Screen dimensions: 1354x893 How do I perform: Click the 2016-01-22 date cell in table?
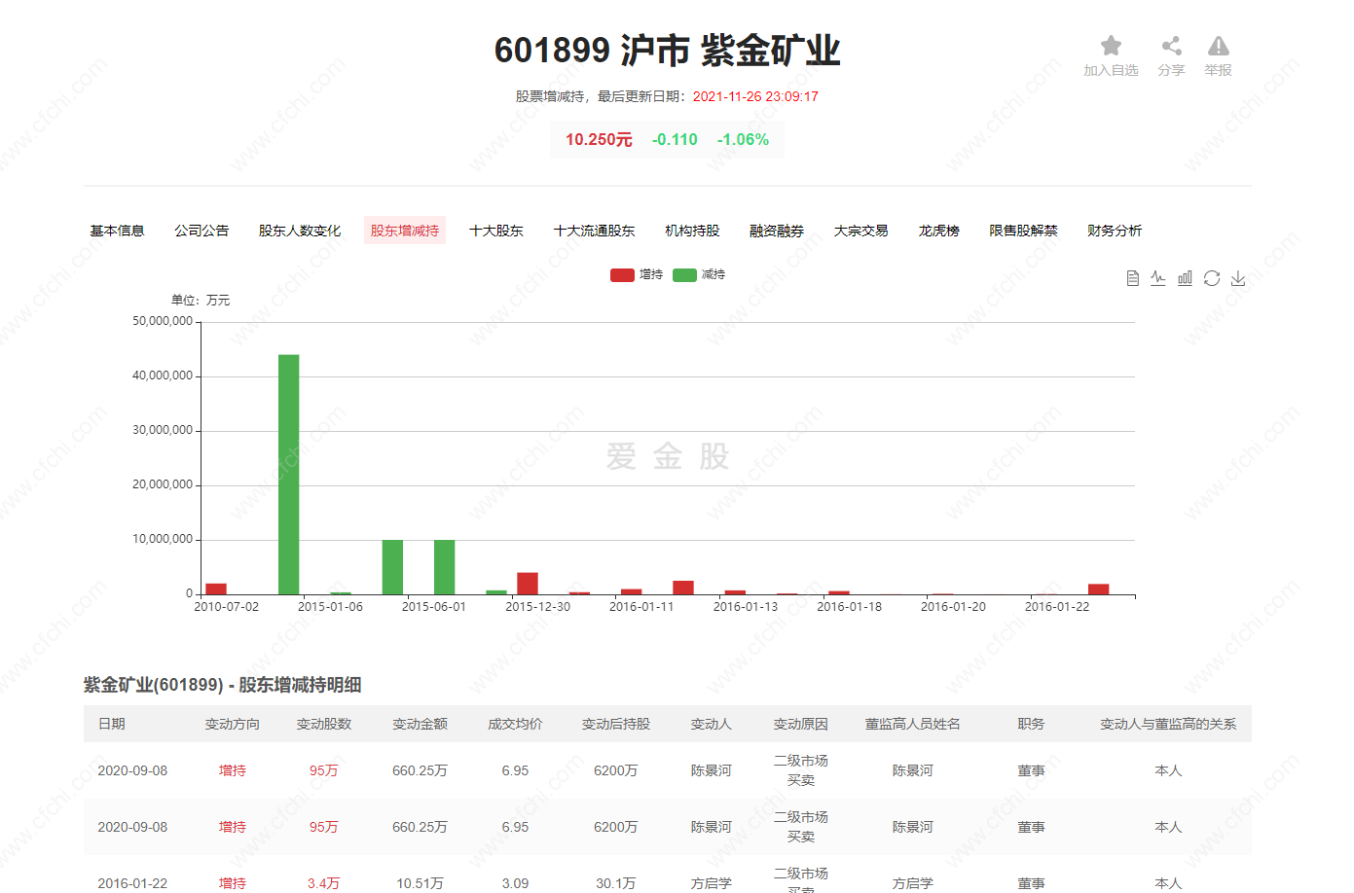(x=132, y=883)
